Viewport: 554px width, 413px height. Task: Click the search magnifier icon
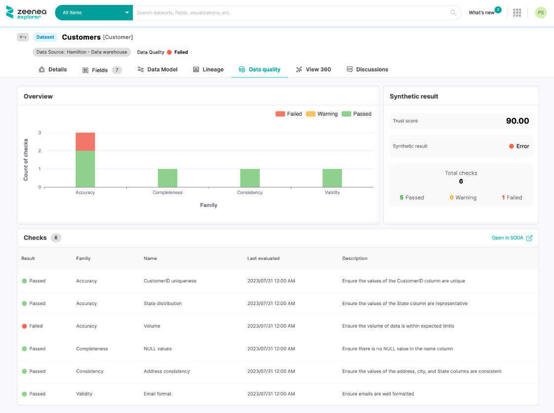[453, 13]
